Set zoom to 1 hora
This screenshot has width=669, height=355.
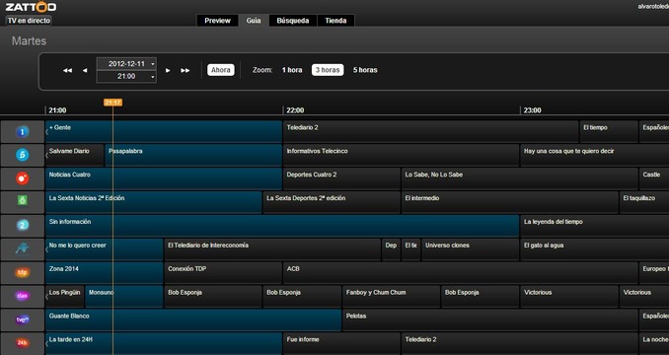(x=292, y=70)
